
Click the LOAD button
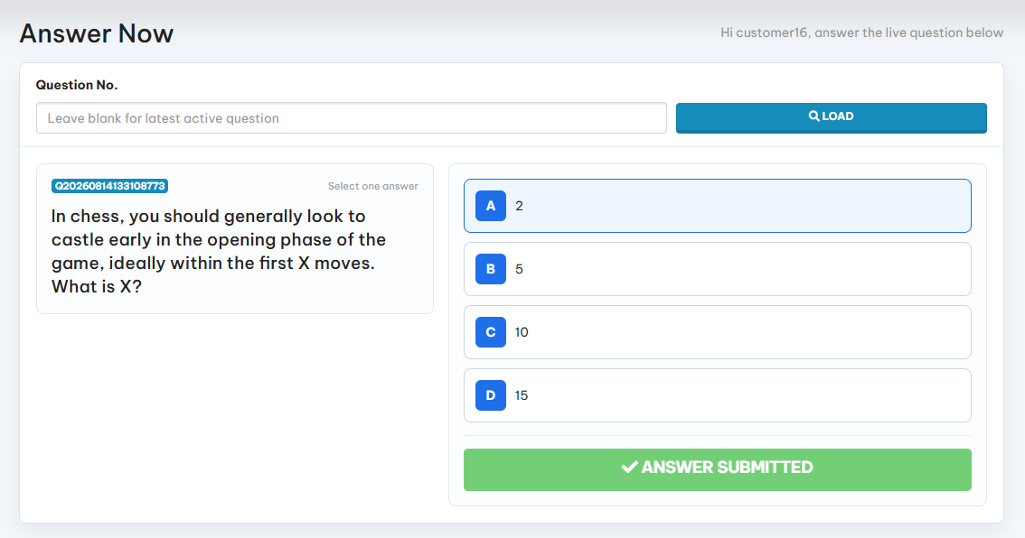(831, 117)
